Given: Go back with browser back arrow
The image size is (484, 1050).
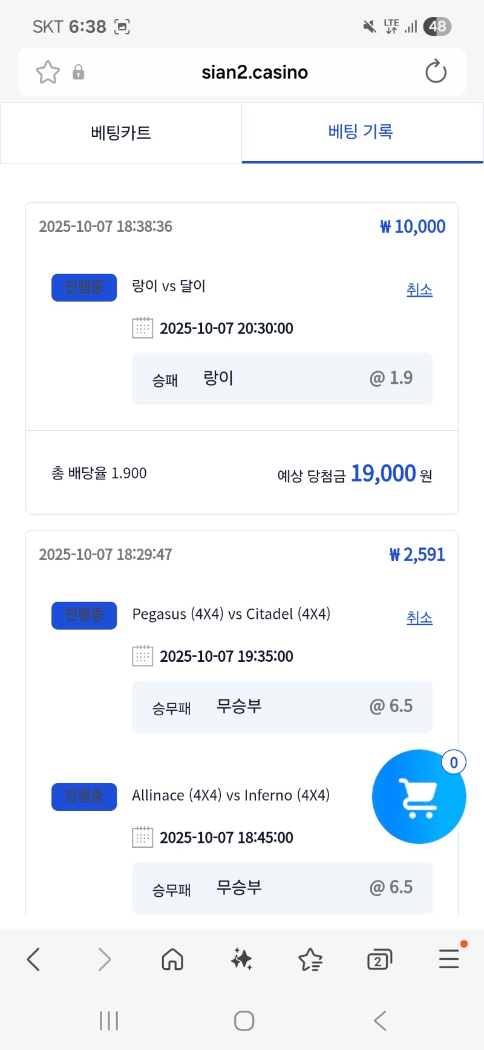Looking at the screenshot, I should (x=34, y=959).
